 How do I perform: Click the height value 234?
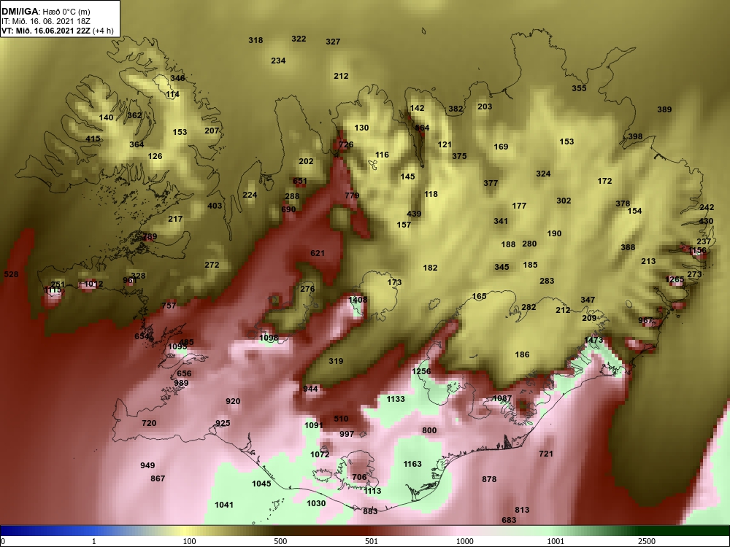point(278,61)
